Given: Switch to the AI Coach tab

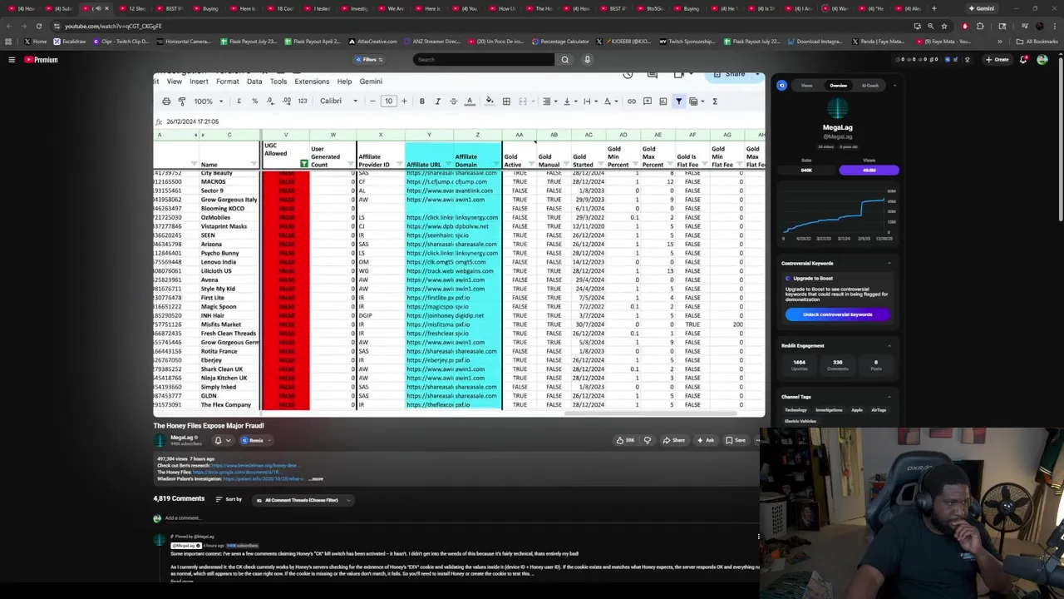Looking at the screenshot, I should (869, 86).
